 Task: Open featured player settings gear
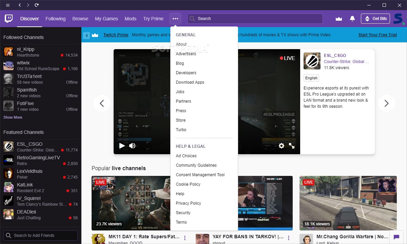[x=281, y=146]
